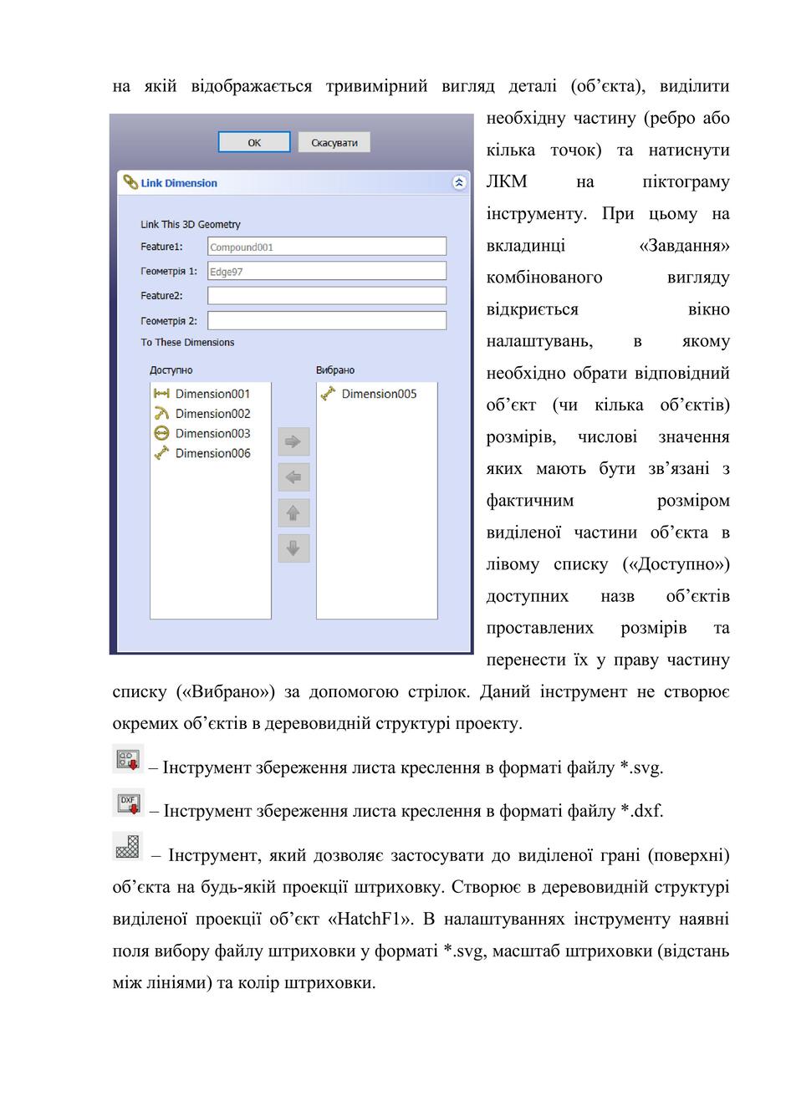
Task: Click the Скасувати cancel button
Action: pos(334,142)
